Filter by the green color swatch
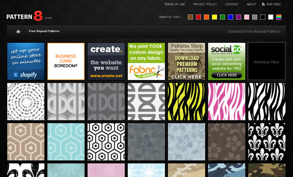Viewport: 293px width, 177px height. click(x=222, y=17)
